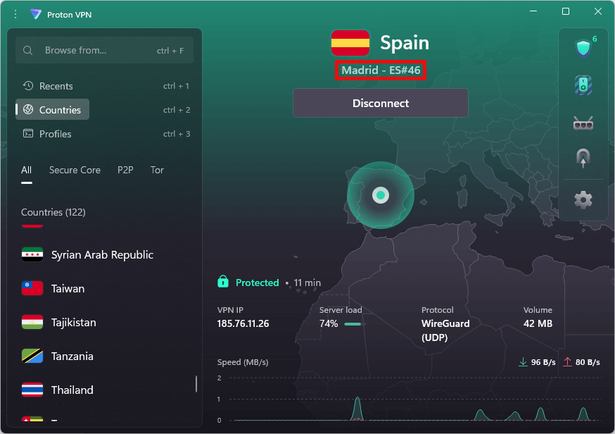Image resolution: width=615 pixels, height=434 pixels.
Task: Open the Split Tunneling icon
Action: coord(583,158)
